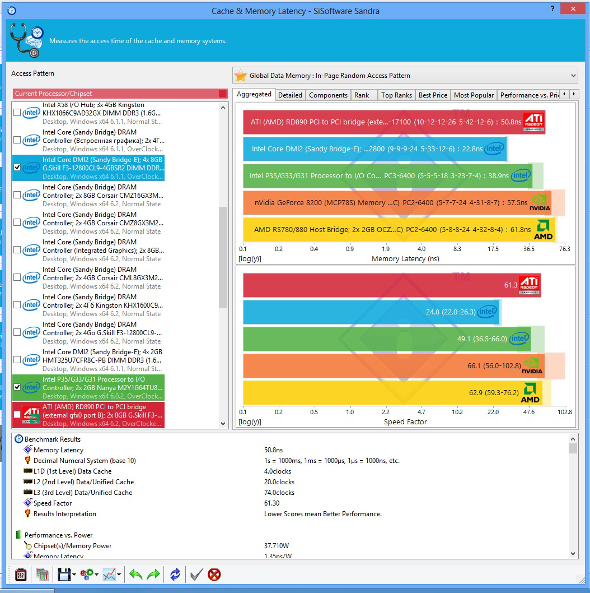Screen dimensions: 590x593
Task: Click results panel scrollbar down arrow
Action: (573, 554)
